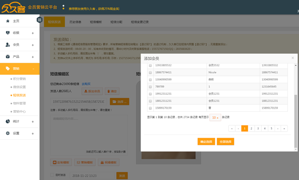Click the 产品 product box icon
This screenshot has height=180, width=299.
click(7, 56)
